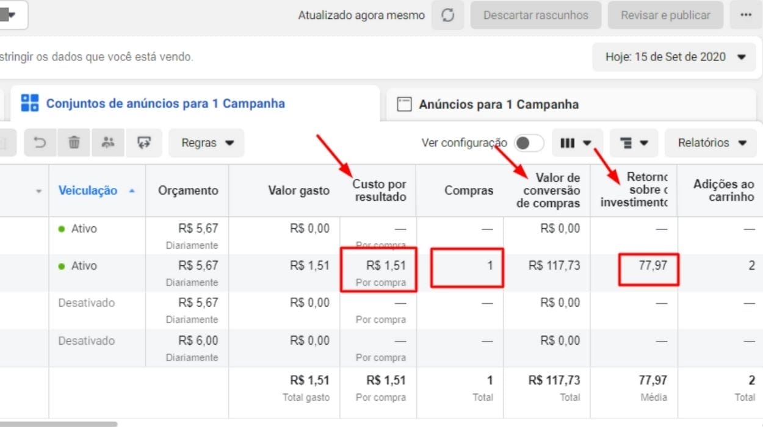Click the export/share toolbar icon
The height and width of the screenshot is (427, 763).
pos(144,143)
